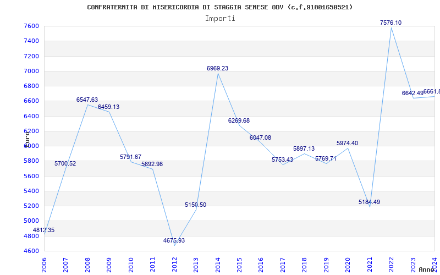Screen dimensions: 440x275
Task: Select the 5897.13 data label
Action: 304,148
